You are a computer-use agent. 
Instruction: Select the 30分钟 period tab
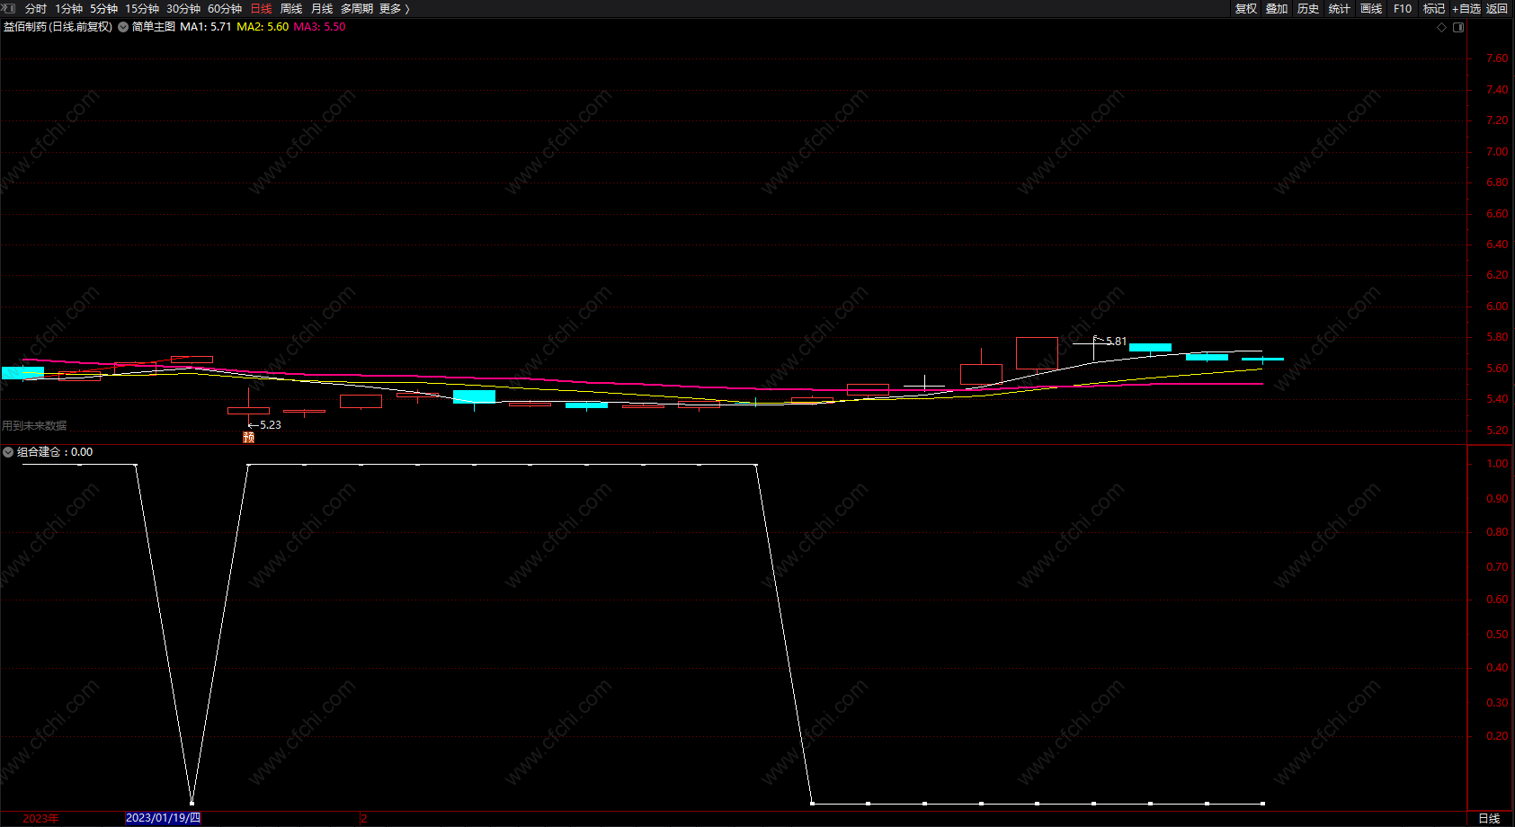coord(183,9)
